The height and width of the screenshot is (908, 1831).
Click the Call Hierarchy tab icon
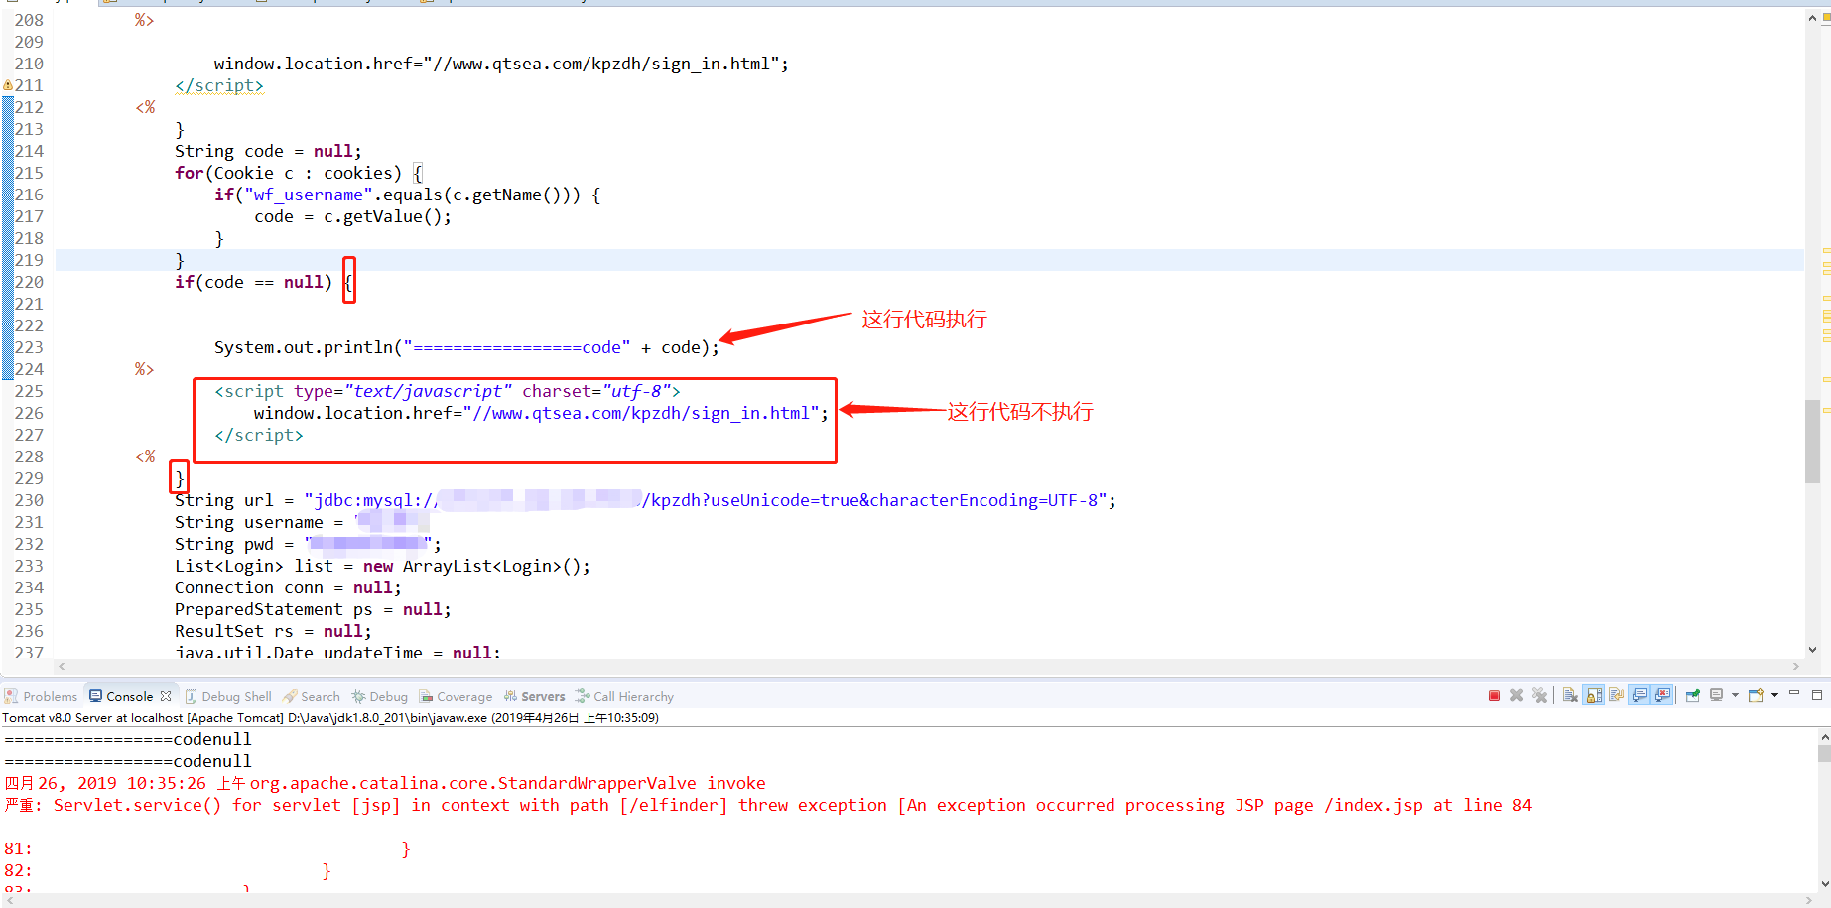click(x=583, y=696)
